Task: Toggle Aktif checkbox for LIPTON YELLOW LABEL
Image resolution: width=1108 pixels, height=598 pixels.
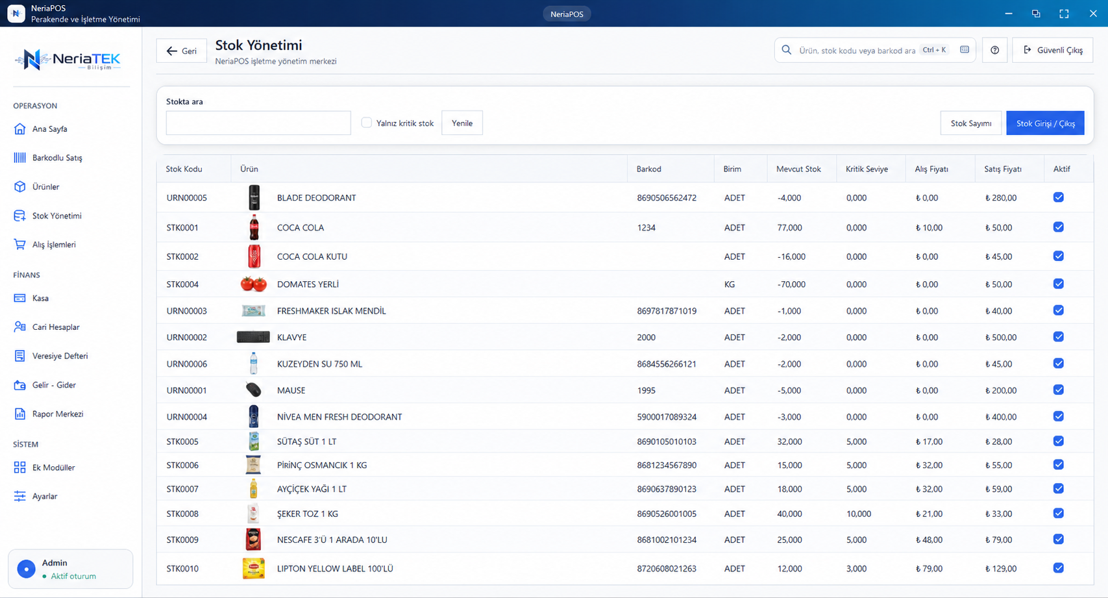Action: coord(1059,568)
